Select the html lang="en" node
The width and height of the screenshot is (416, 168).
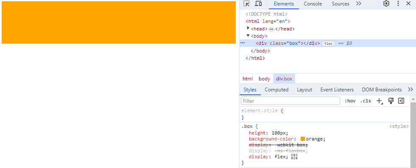point(268,22)
